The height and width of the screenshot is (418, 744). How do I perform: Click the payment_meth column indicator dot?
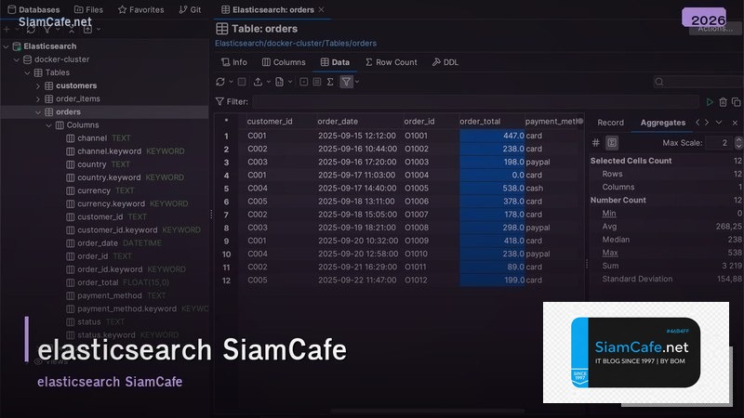click(x=579, y=122)
